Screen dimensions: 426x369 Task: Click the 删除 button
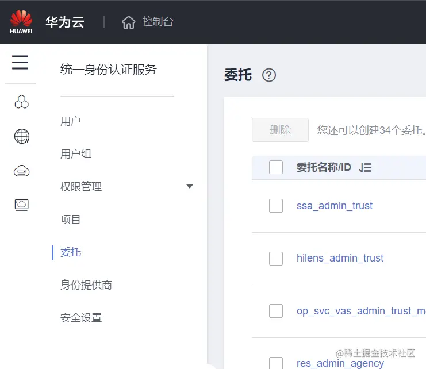click(280, 130)
